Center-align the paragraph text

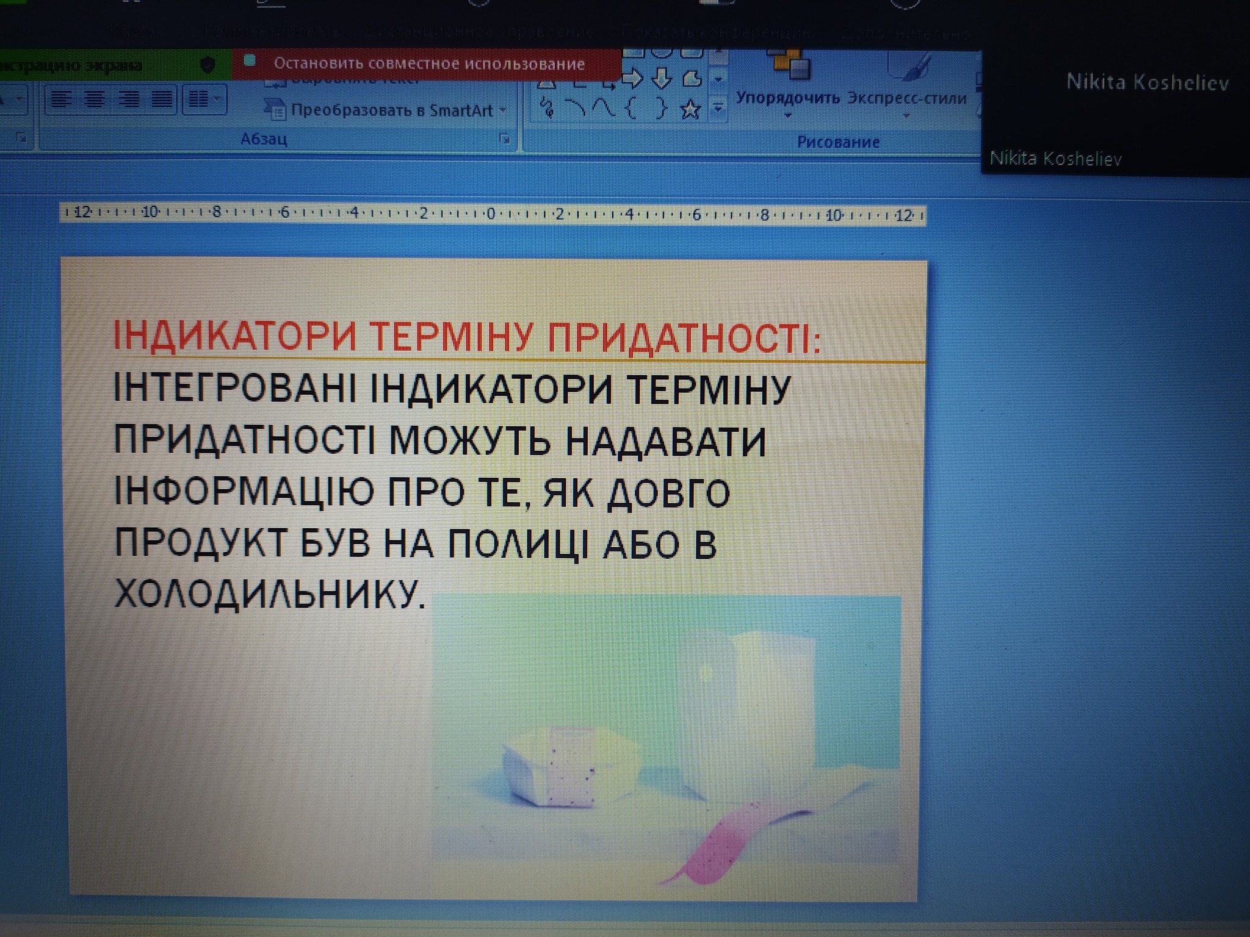[x=94, y=99]
